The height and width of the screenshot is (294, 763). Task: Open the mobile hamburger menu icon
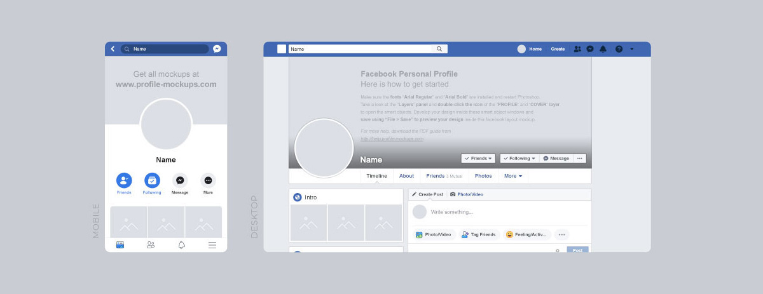pos(212,244)
